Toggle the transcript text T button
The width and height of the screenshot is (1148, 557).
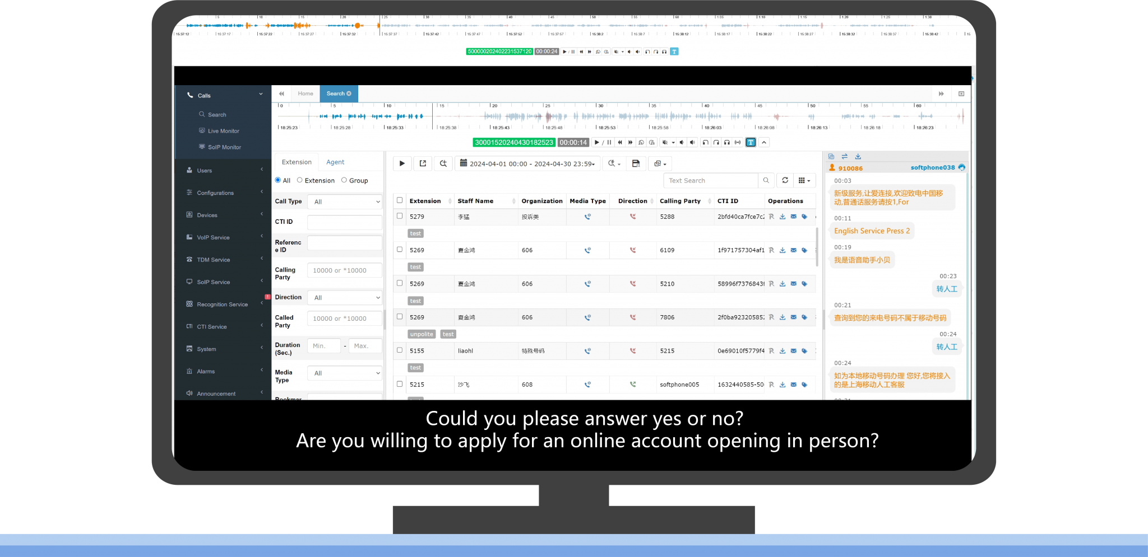click(751, 143)
